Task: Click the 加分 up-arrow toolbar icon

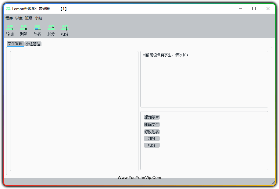Action: 51,28
